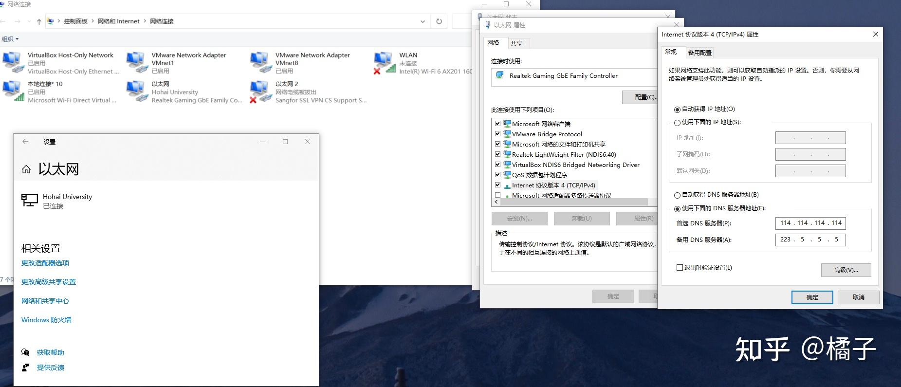Click the 提供反馈 person icon
Viewport: 901px width, 387px height.
(x=26, y=368)
